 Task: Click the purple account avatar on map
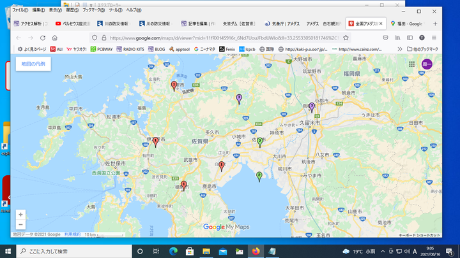427,64
